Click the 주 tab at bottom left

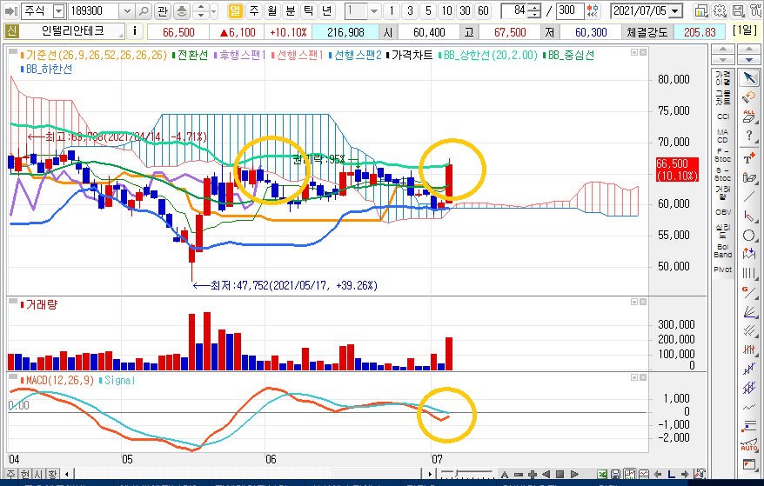11,474
